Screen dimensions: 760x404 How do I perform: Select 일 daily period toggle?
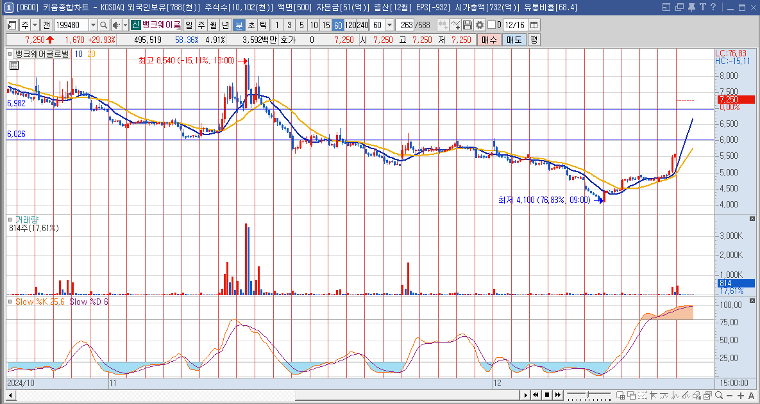[189, 25]
